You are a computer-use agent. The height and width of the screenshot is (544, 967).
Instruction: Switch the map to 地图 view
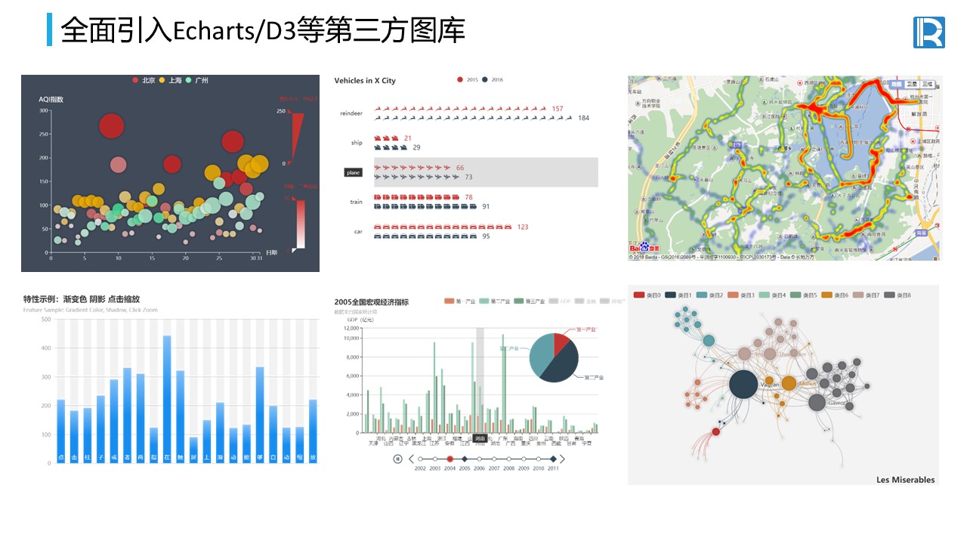click(x=897, y=84)
